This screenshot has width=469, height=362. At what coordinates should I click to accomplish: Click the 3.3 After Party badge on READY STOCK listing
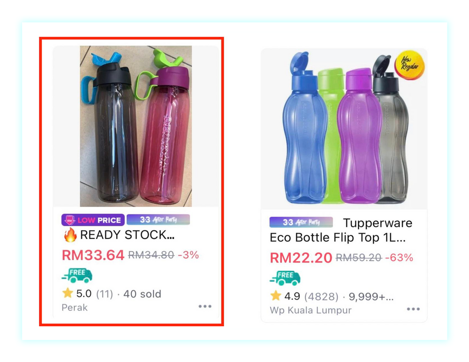click(x=158, y=219)
